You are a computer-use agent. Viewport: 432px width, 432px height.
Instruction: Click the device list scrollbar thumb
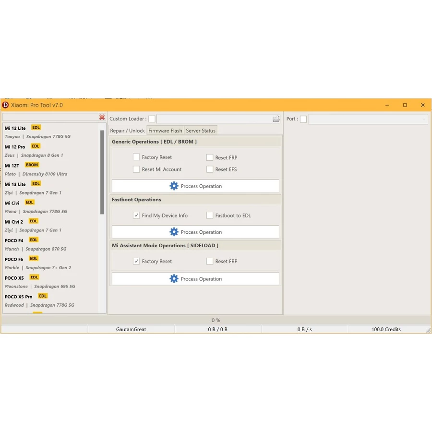pyautogui.click(x=102, y=172)
